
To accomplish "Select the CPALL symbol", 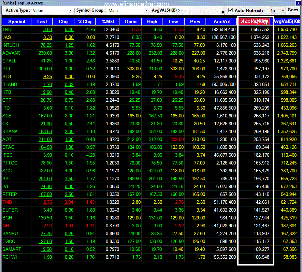I will tap(10, 61).
